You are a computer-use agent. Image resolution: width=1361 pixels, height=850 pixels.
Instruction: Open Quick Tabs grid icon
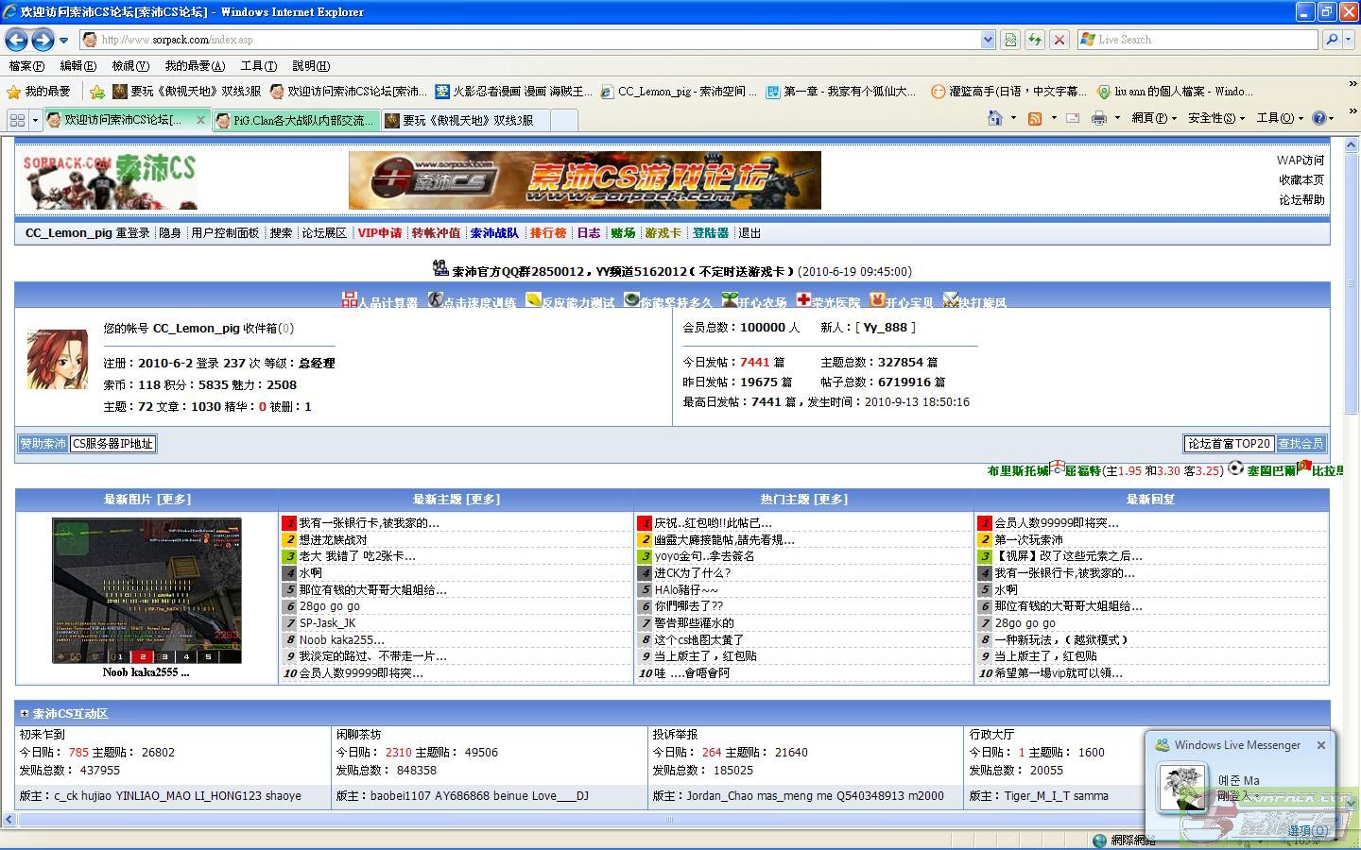(17, 120)
